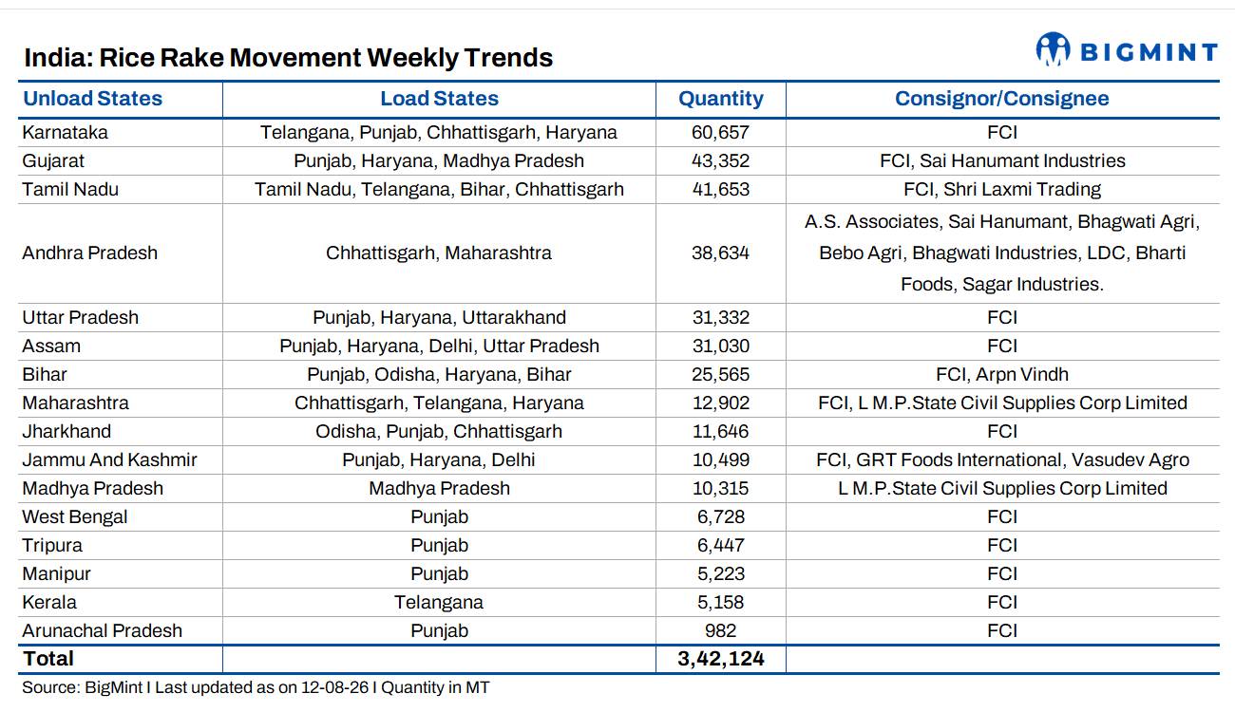
Task: Click 'FCI, GRT Foods International, Vasudev Agro' cell
Action: tap(1002, 459)
